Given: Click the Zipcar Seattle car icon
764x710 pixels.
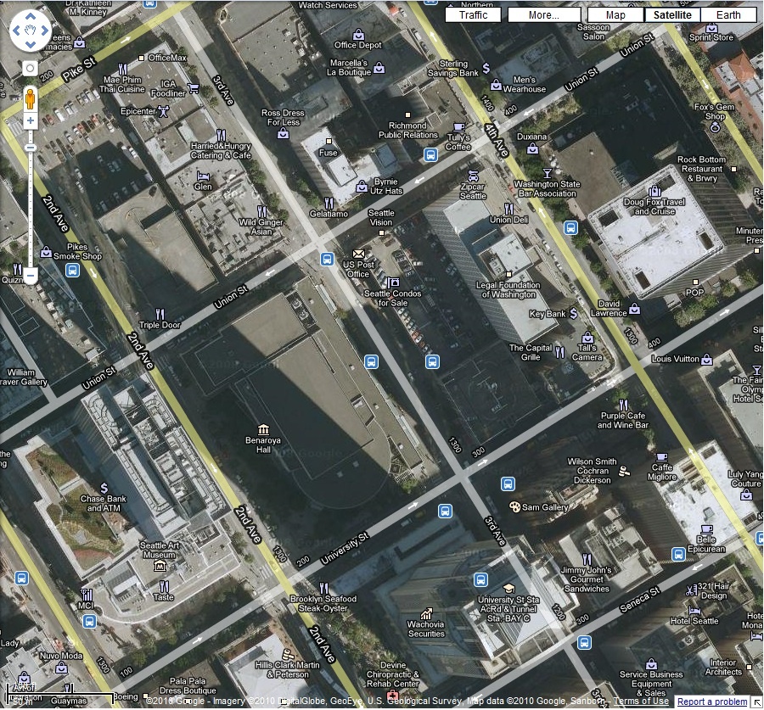Looking at the screenshot, I should pyautogui.click(x=473, y=176).
